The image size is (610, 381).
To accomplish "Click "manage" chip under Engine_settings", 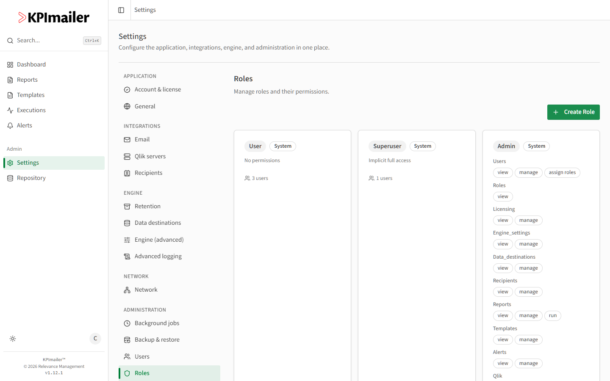I will click(x=528, y=244).
